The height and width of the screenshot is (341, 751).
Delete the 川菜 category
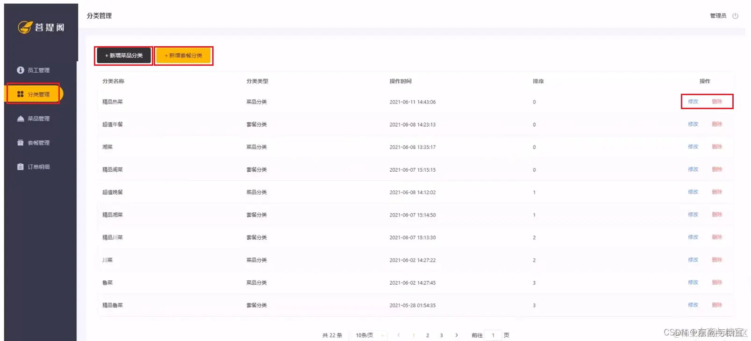coord(717,260)
